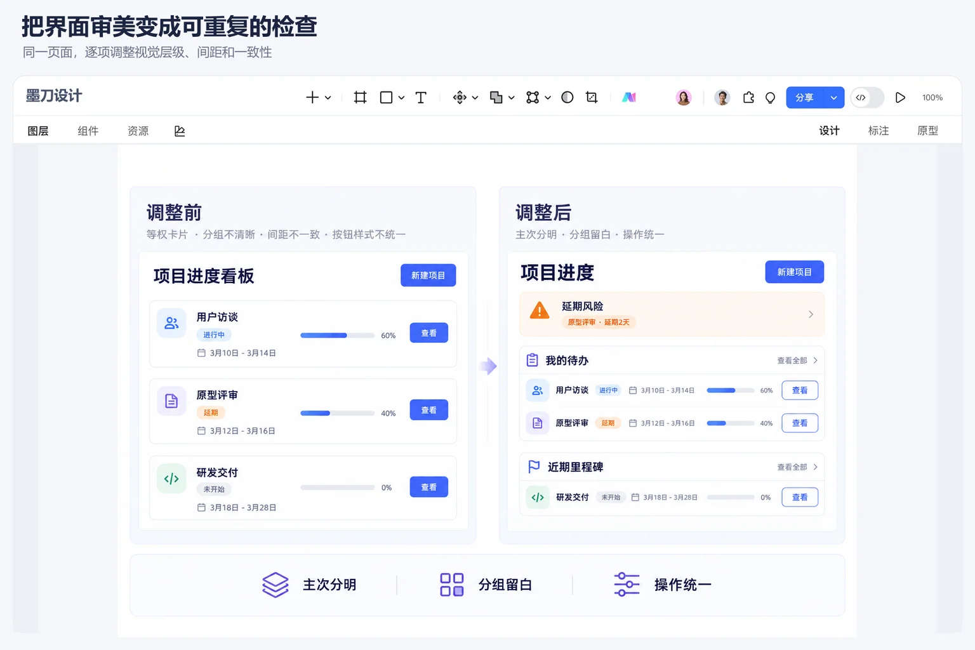Click the boolean operation icon
This screenshot has height=650, width=975.
click(x=496, y=97)
